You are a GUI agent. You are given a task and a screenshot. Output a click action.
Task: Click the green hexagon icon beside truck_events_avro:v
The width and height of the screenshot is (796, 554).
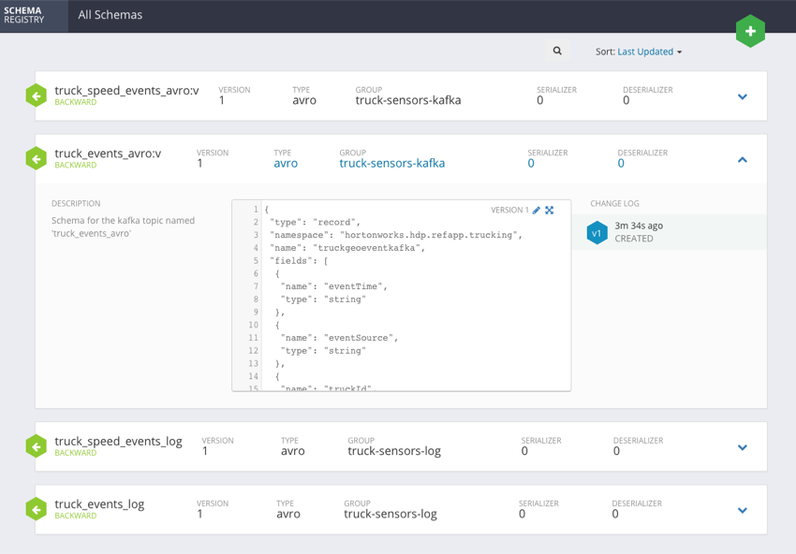coord(36,157)
